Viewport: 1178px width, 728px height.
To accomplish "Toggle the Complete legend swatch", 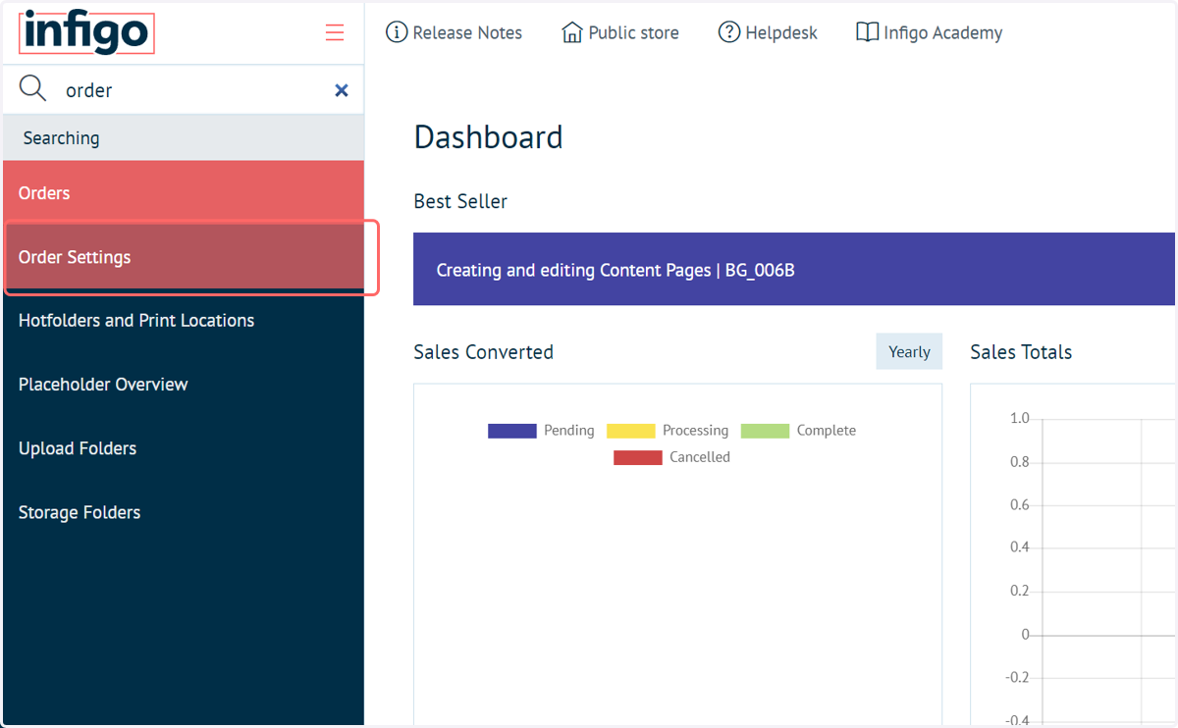I will point(766,431).
